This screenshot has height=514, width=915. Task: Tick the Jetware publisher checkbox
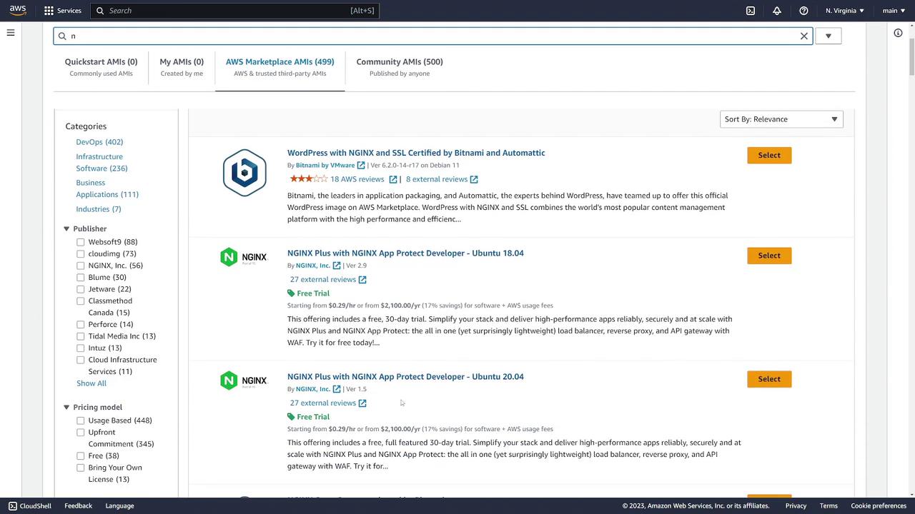pos(81,289)
